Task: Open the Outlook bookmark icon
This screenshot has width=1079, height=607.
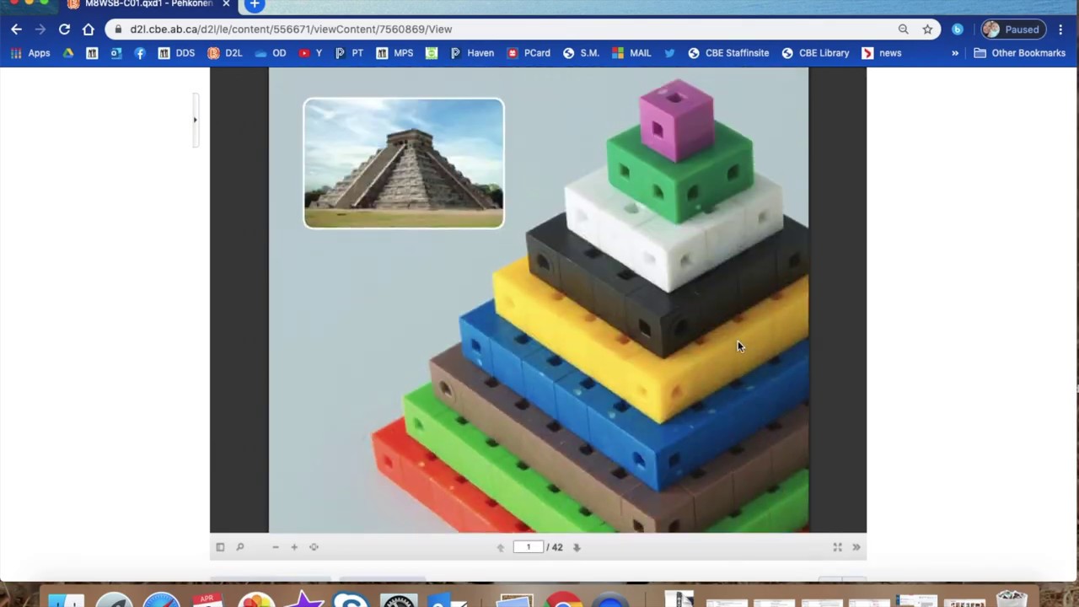Action: point(115,53)
